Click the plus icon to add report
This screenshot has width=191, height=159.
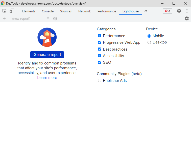4,18
